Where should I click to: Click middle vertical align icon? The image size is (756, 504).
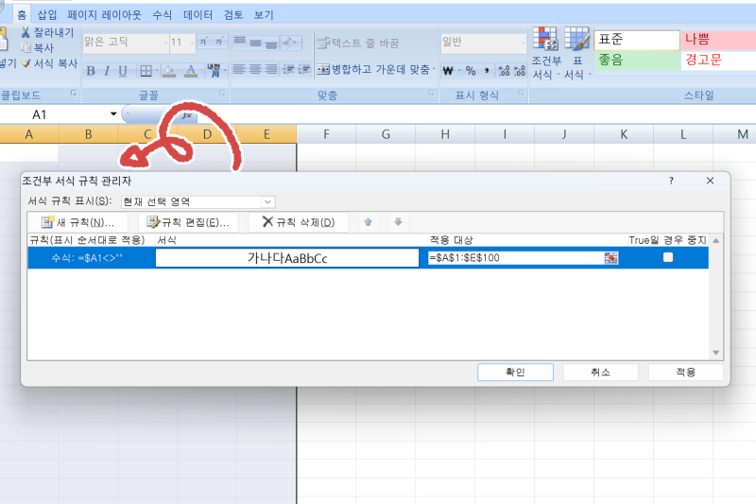(255, 43)
